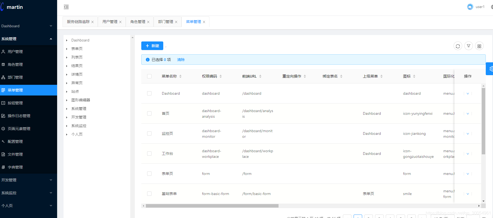493x218 pixels.
Task: Click the table horizontal scrollbar thumb
Action: 212,206
